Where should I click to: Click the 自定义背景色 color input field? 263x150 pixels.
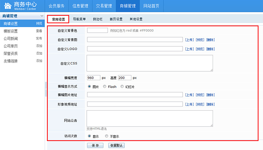click(97, 30)
